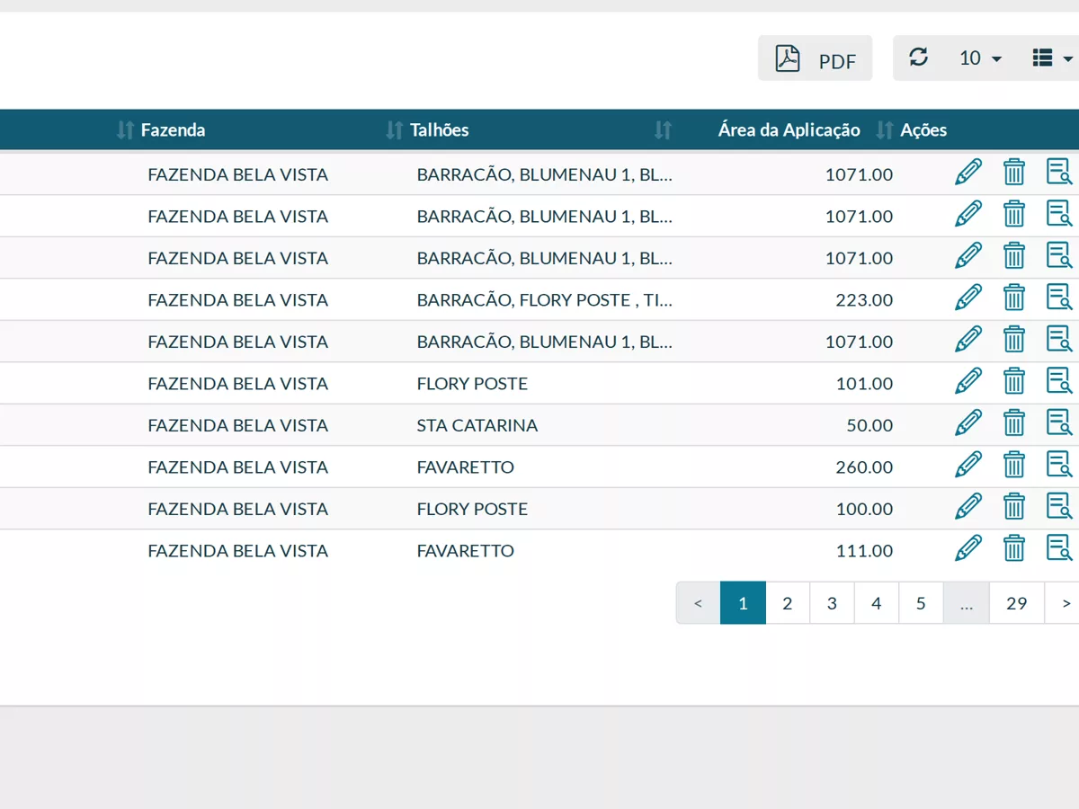
Task: Go to page 2
Action: (788, 603)
